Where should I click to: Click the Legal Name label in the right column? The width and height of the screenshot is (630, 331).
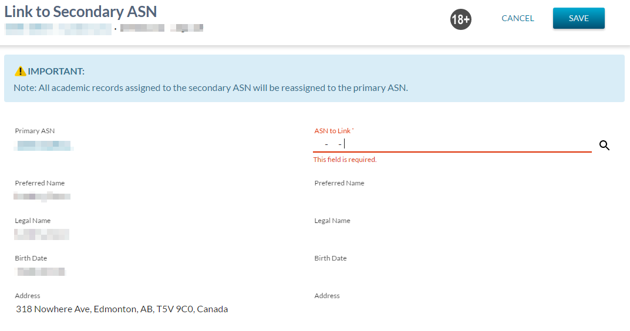click(x=332, y=221)
